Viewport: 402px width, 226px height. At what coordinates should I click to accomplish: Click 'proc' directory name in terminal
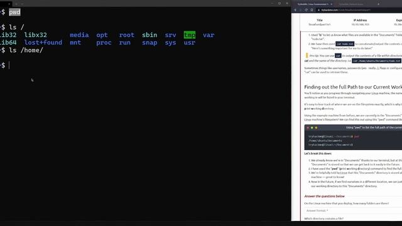[104, 43]
